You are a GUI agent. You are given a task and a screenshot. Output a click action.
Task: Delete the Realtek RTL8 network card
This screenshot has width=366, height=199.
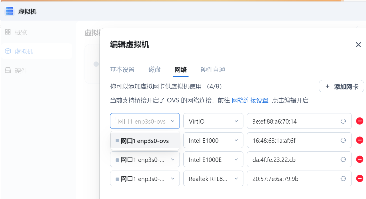tap(360, 179)
